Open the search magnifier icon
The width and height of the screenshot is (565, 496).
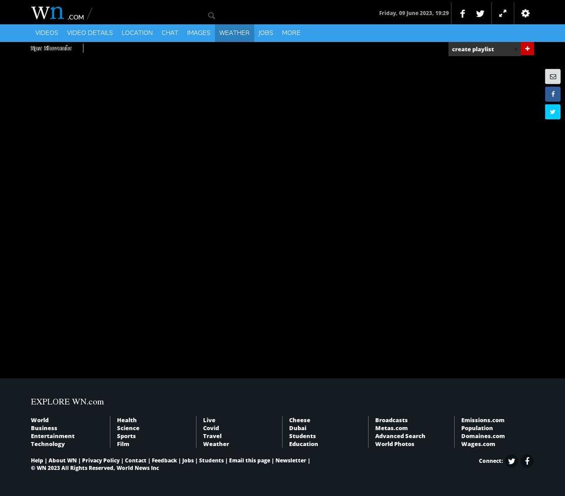click(211, 15)
